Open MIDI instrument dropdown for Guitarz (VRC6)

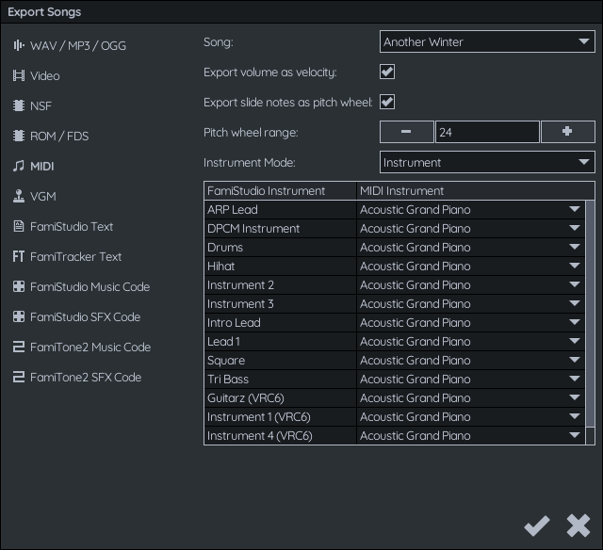click(470, 397)
